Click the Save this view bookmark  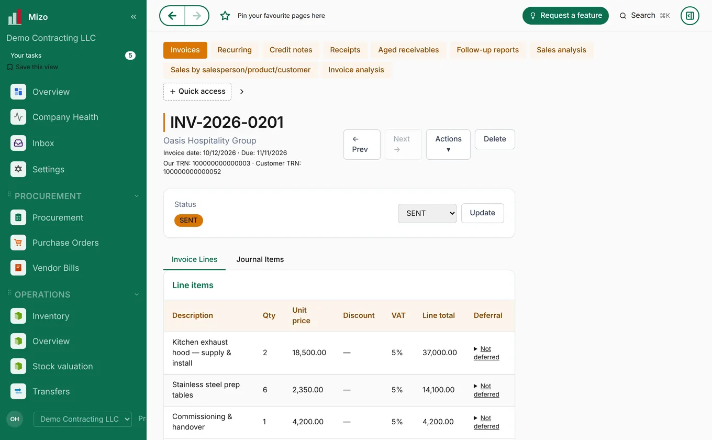pyautogui.click(x=32, y=67)
